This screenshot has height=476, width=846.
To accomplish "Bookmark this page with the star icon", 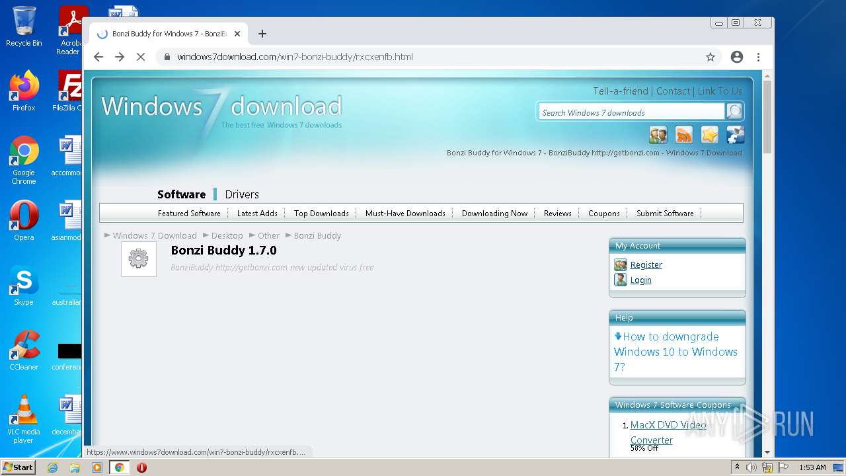I will click(711, 57).
